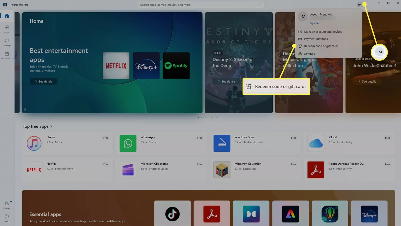
Task: Click the Free button for Minecraft Education
Action: tap(294, 164)
